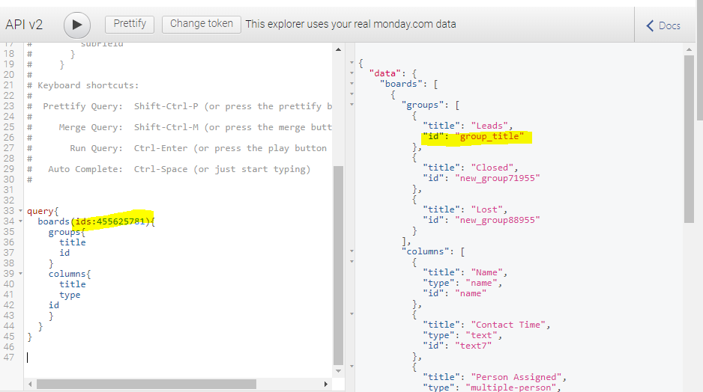Collapse the columns block at line 39

tap(21, 273)
